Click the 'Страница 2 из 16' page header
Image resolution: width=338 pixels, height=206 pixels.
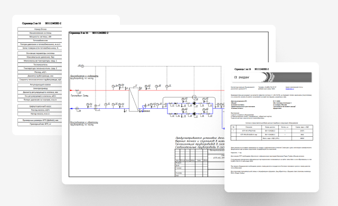32,23
